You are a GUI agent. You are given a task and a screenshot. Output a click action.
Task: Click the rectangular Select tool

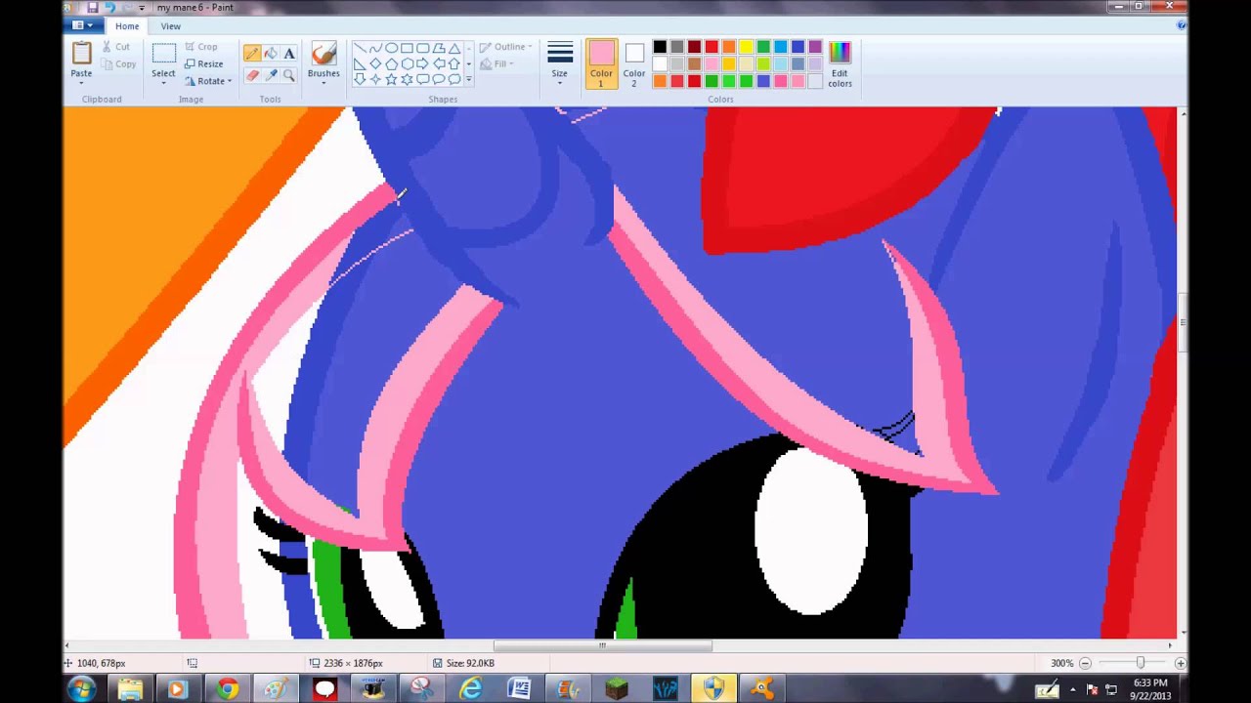click(x=163, y=54)
